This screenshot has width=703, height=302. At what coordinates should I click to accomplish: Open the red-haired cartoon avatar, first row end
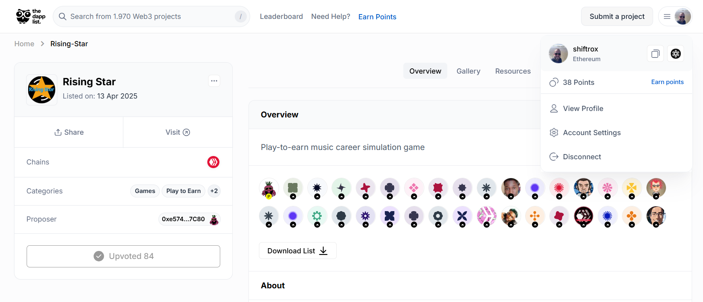656,188
